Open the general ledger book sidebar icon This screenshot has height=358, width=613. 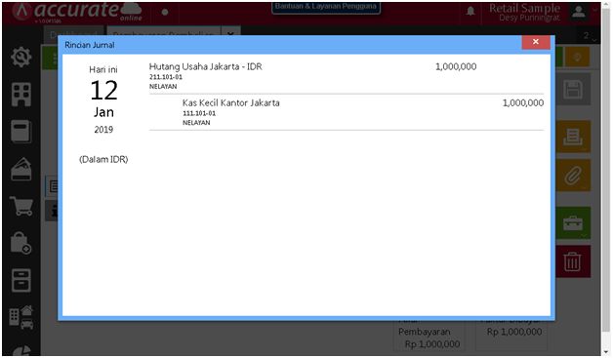coord(21,132)
